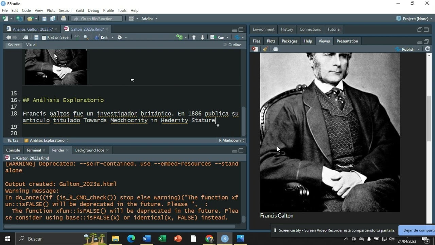Save current document from the main toolbar

[x=44, y=19]
